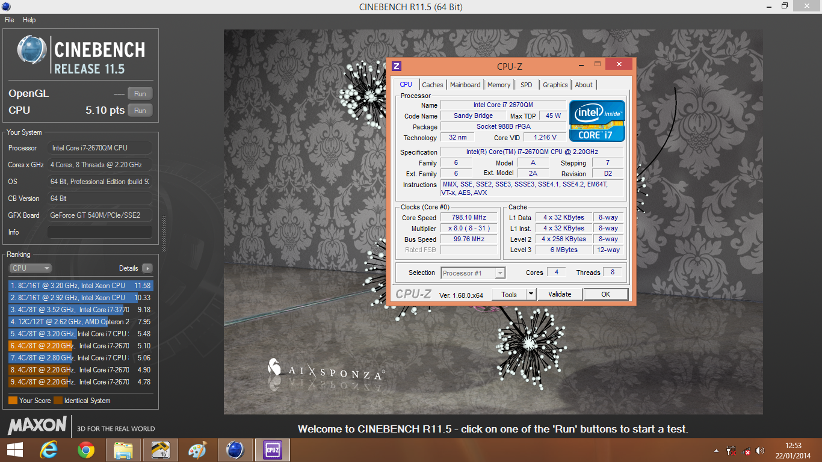Click the Level 3 cache 6 MBytes value
822x462 pixels.
click(564, 250)
